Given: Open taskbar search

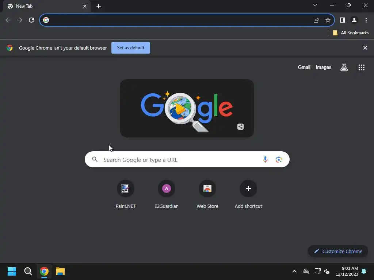Looking at the screenshot, I should coord(28,271).
